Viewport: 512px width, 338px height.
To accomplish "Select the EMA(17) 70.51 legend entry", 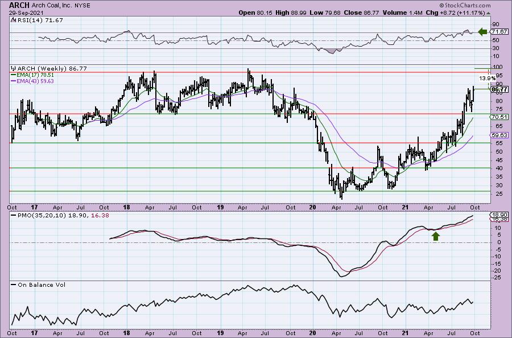I will 32,75.
